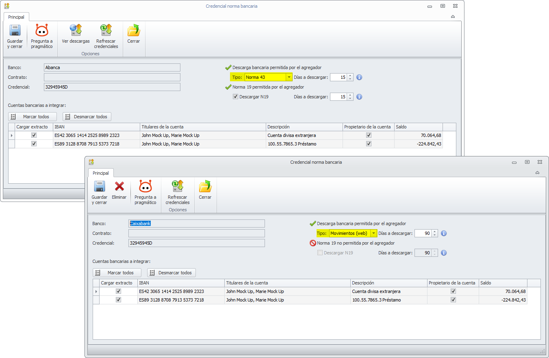Screen dimensions: 549x358
Task: Sort by Titulares de la cuenta in Caixabank window
Action: pyautogui.click(x=287, y=283)
